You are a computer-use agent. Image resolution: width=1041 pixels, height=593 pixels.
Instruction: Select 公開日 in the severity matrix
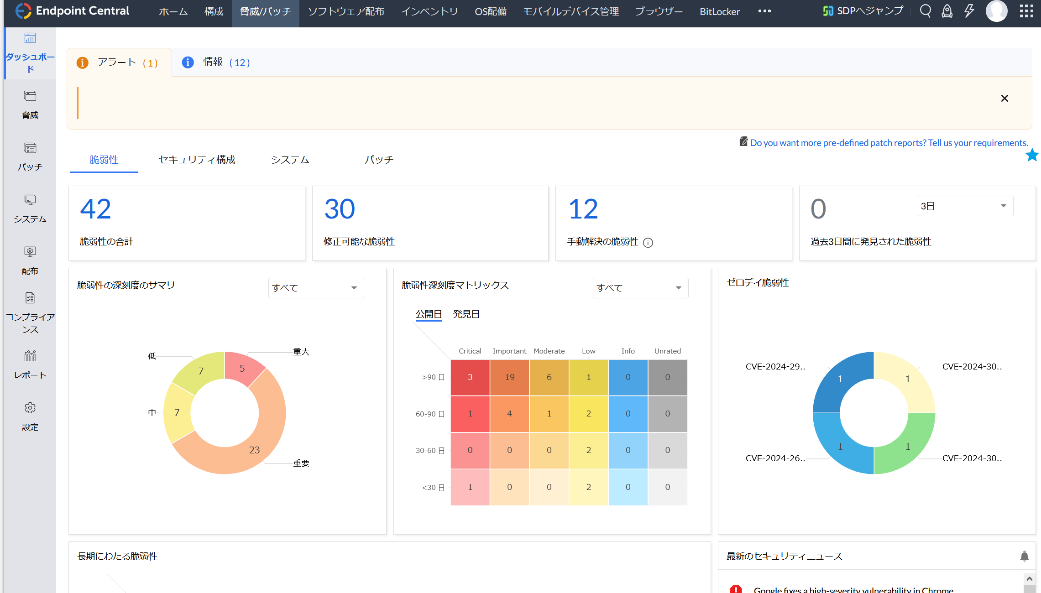tap(429, 314)
